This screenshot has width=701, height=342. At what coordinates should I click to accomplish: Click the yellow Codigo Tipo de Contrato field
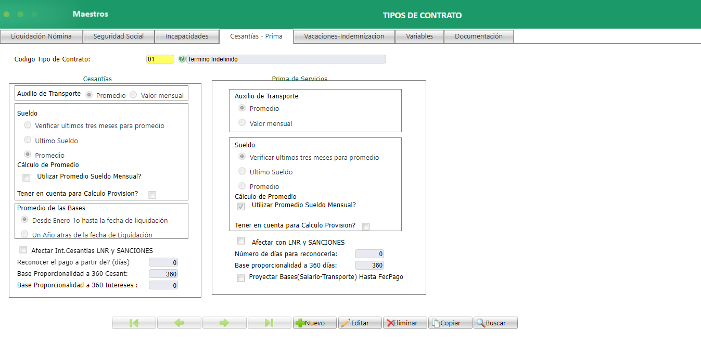coord(160,59)
